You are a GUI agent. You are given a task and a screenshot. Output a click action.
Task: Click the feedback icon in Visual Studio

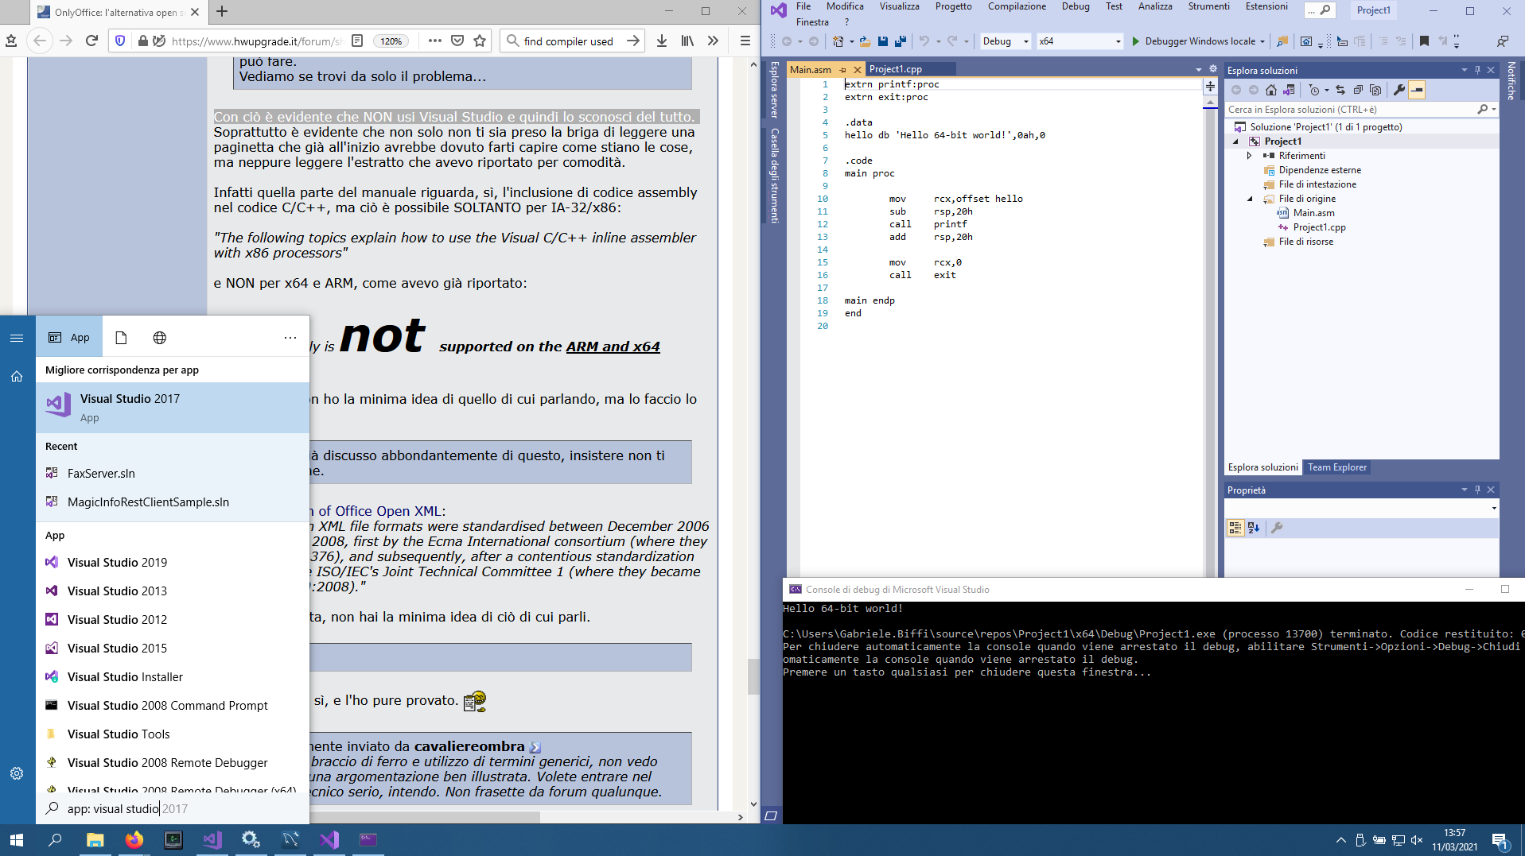[1503, 41]
